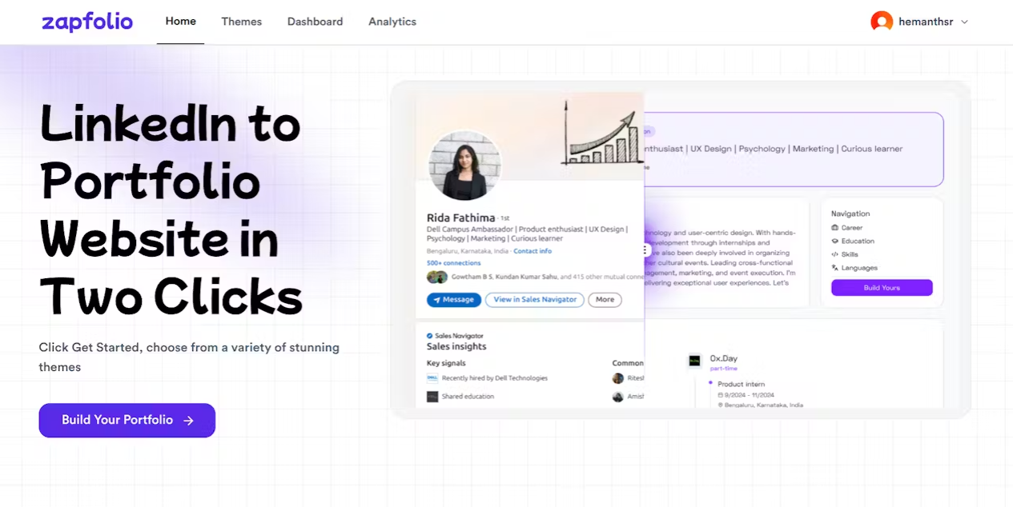
Task: Click the hero subtitle starting Click Get Started
Action: (x=189, y=357)
